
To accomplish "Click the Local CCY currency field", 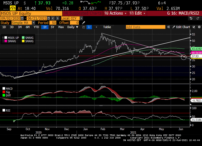I will click(x=70, y=18).
